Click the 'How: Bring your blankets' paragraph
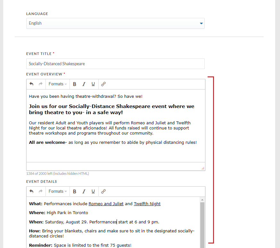This screenshot has width=280, height=248. (111, 233)
